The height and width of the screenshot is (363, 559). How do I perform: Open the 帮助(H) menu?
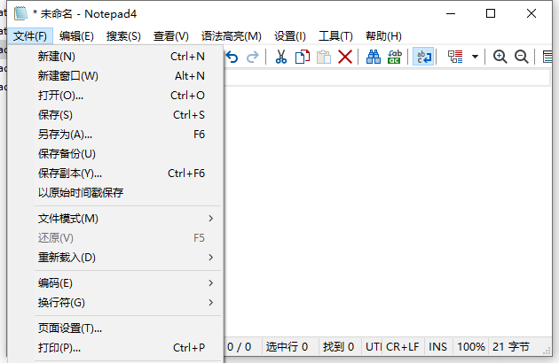click(x=383, y=36)
